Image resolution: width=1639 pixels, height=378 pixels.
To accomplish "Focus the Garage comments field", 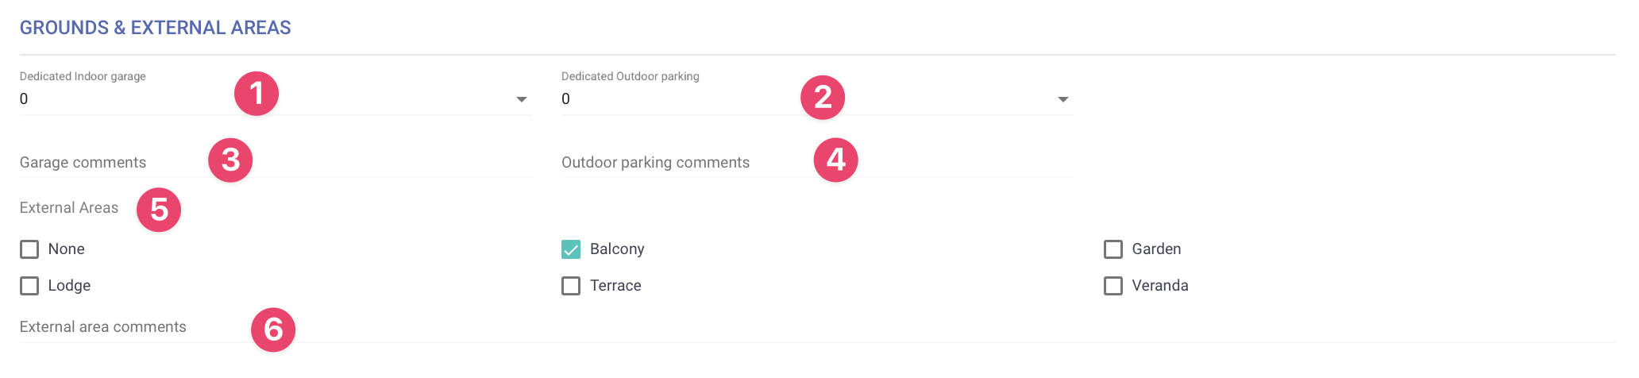I will (111, 163).
